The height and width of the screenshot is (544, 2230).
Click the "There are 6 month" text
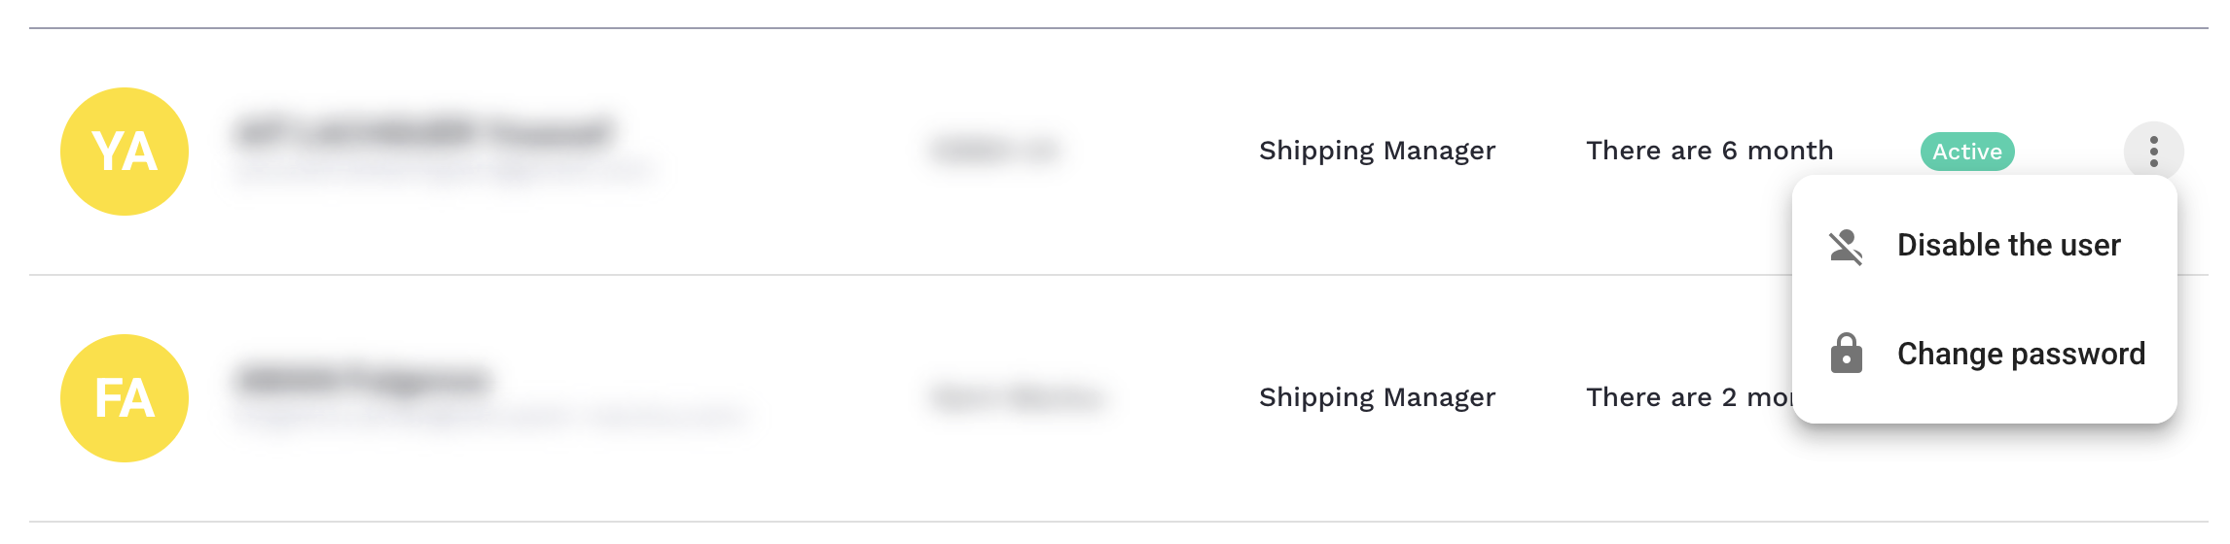[1708, 151]
